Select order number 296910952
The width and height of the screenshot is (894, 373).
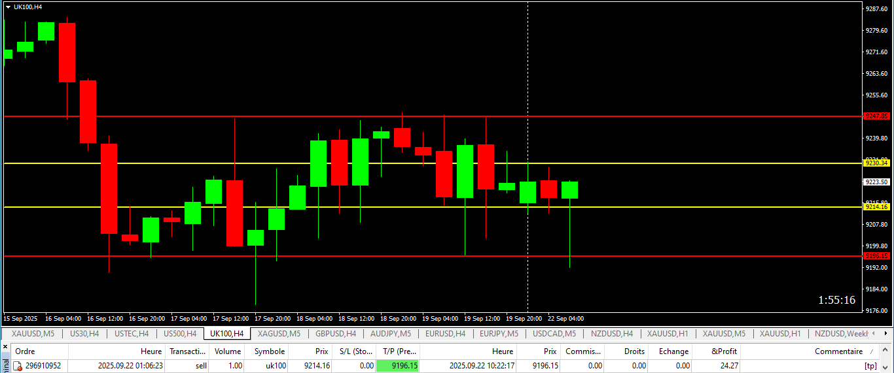tap(43, 366)
